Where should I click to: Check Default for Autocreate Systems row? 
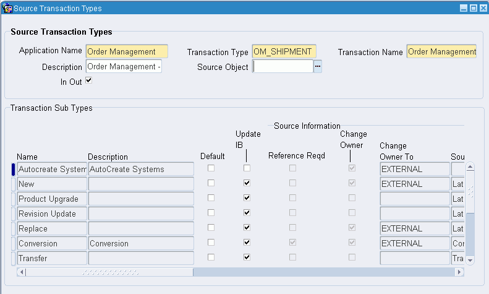211,168
